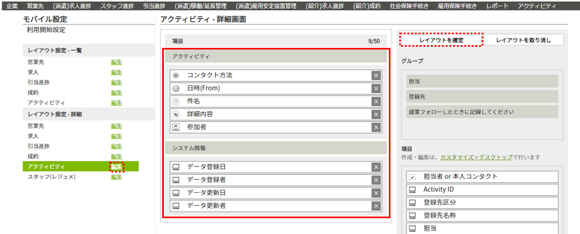The width and height of the screenshot is (580, 234).
Task: Edit 営業先 under レイアウト設定 - 詳細
Action: (x=116, y=126)
